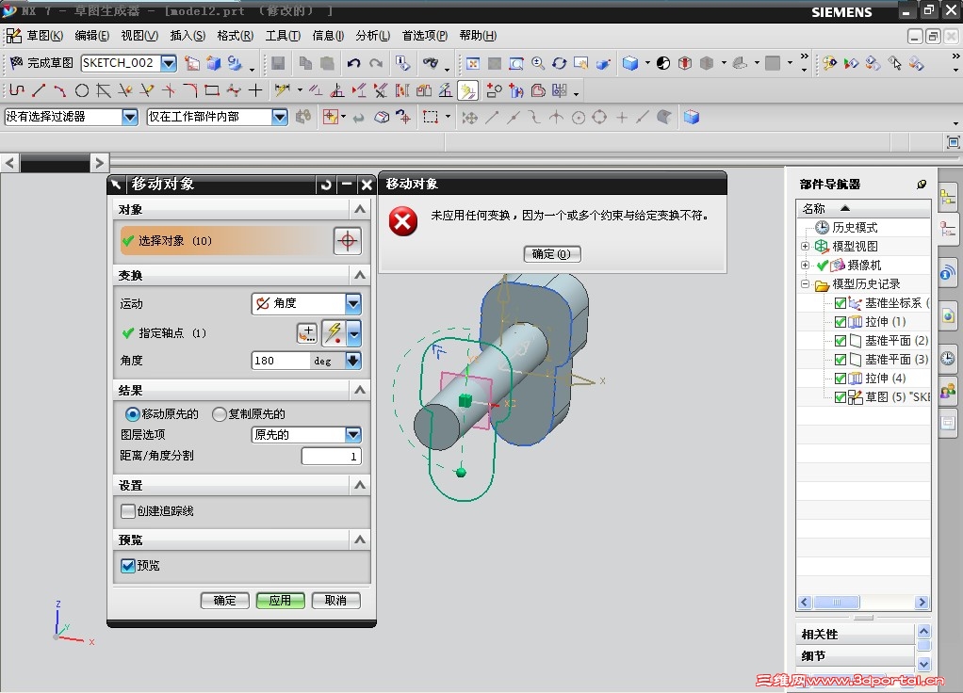Uncheck the 预览 preview checkbox

128,565
